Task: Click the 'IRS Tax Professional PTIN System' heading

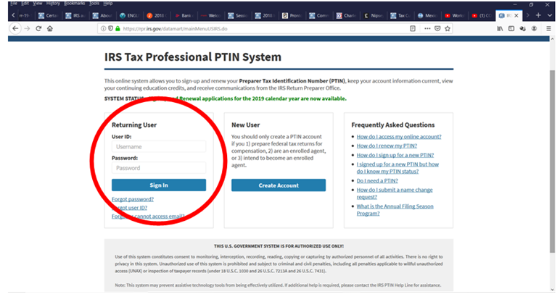Action: pyautogui.click(x=192, y=57)
